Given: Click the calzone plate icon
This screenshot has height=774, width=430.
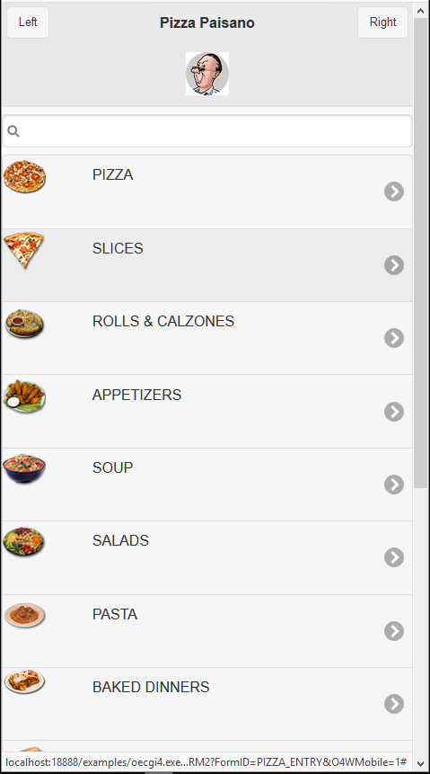Looking at the screenshot, I should point(24,324).
